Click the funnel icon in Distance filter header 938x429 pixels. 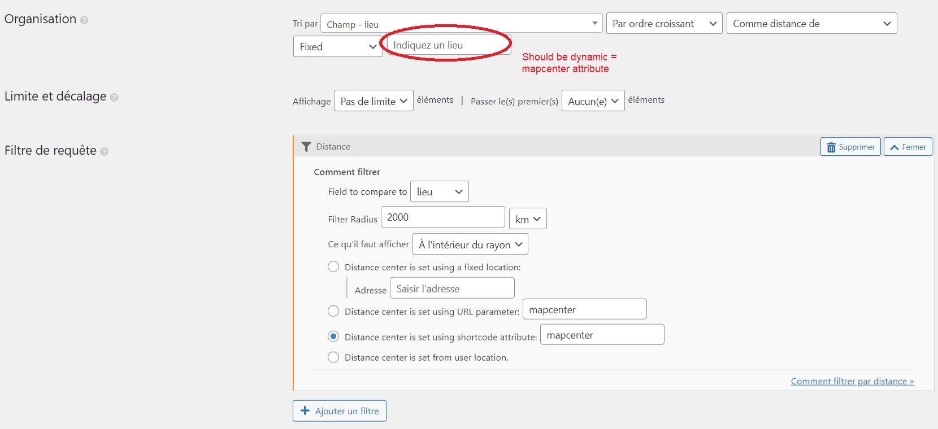point(306,147)
